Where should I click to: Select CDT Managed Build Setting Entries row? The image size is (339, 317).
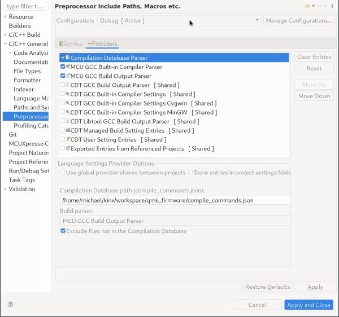(174, 130)
